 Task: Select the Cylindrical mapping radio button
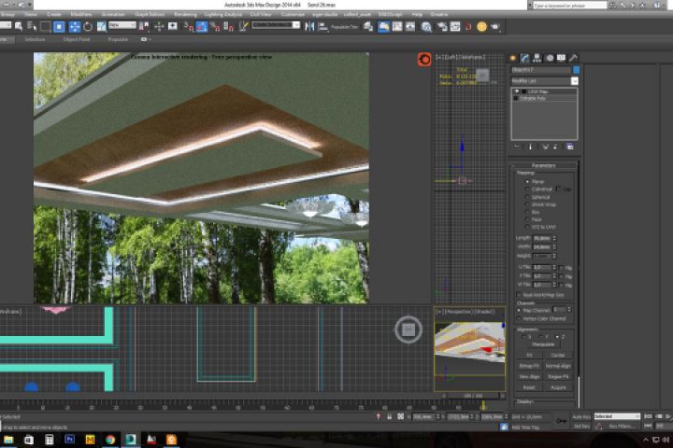click(x=527, y=189)
